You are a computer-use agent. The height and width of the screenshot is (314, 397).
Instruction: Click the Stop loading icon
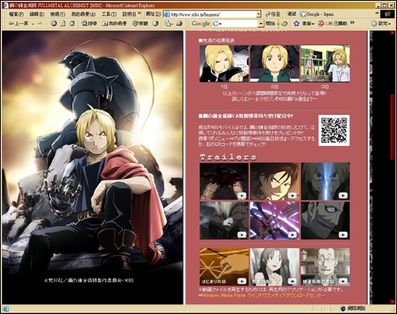tap(54, 24)
